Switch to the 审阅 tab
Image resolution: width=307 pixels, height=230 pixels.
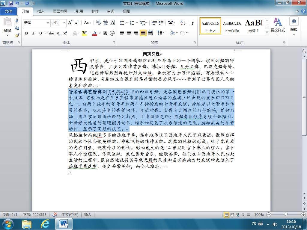pos(111,11)
